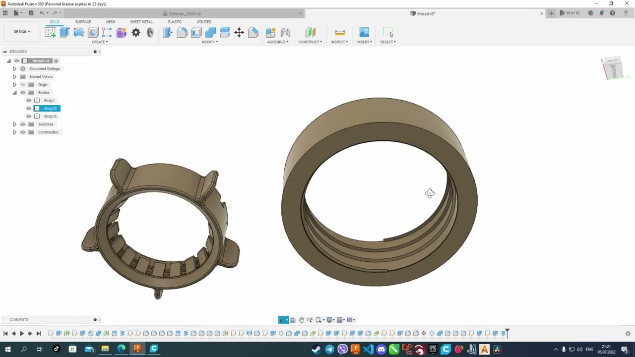Jump to timeline beginning
Screen dimensions: 635x357
click(5, 334)
